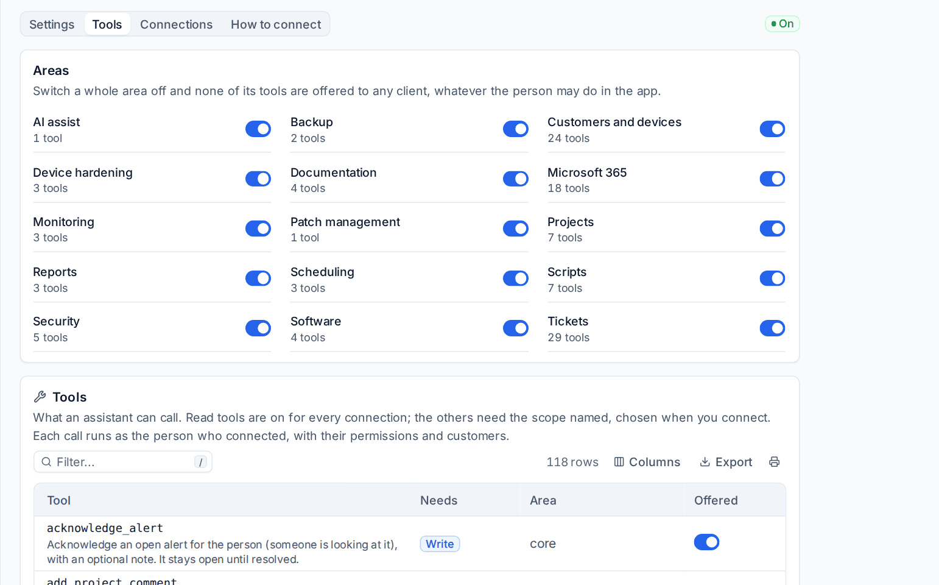939x585 pixels.
Task: Select the acknowledge_alert tool name
Action: [x=105, y=528]
